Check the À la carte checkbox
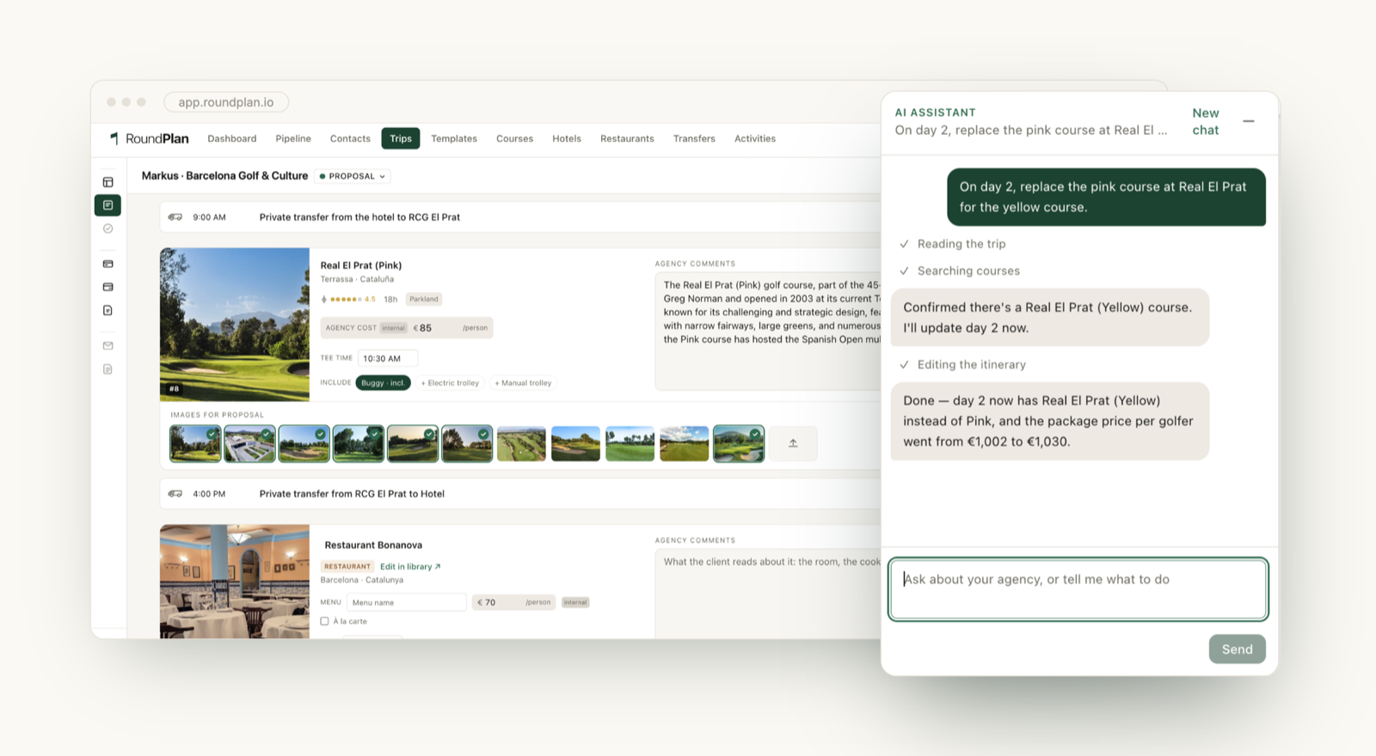Image resolution: width=1376 pixels, height=756 pixels. (x=324, y=621)
